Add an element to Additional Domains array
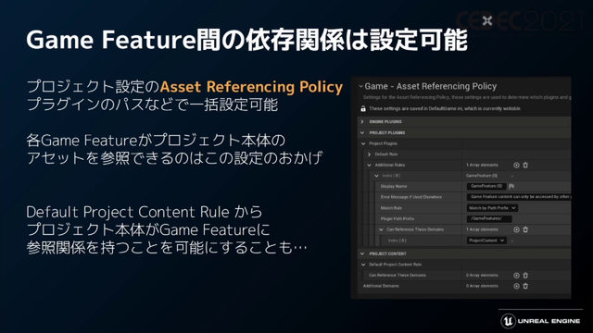Screen dimensions: 593x333 pos(516,286)
